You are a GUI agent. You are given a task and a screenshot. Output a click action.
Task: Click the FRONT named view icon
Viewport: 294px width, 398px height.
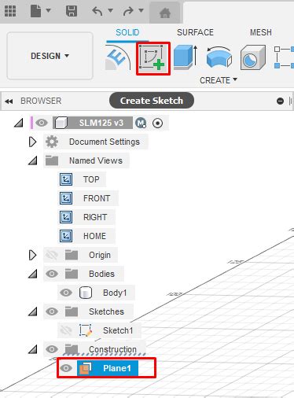point(66,198)
